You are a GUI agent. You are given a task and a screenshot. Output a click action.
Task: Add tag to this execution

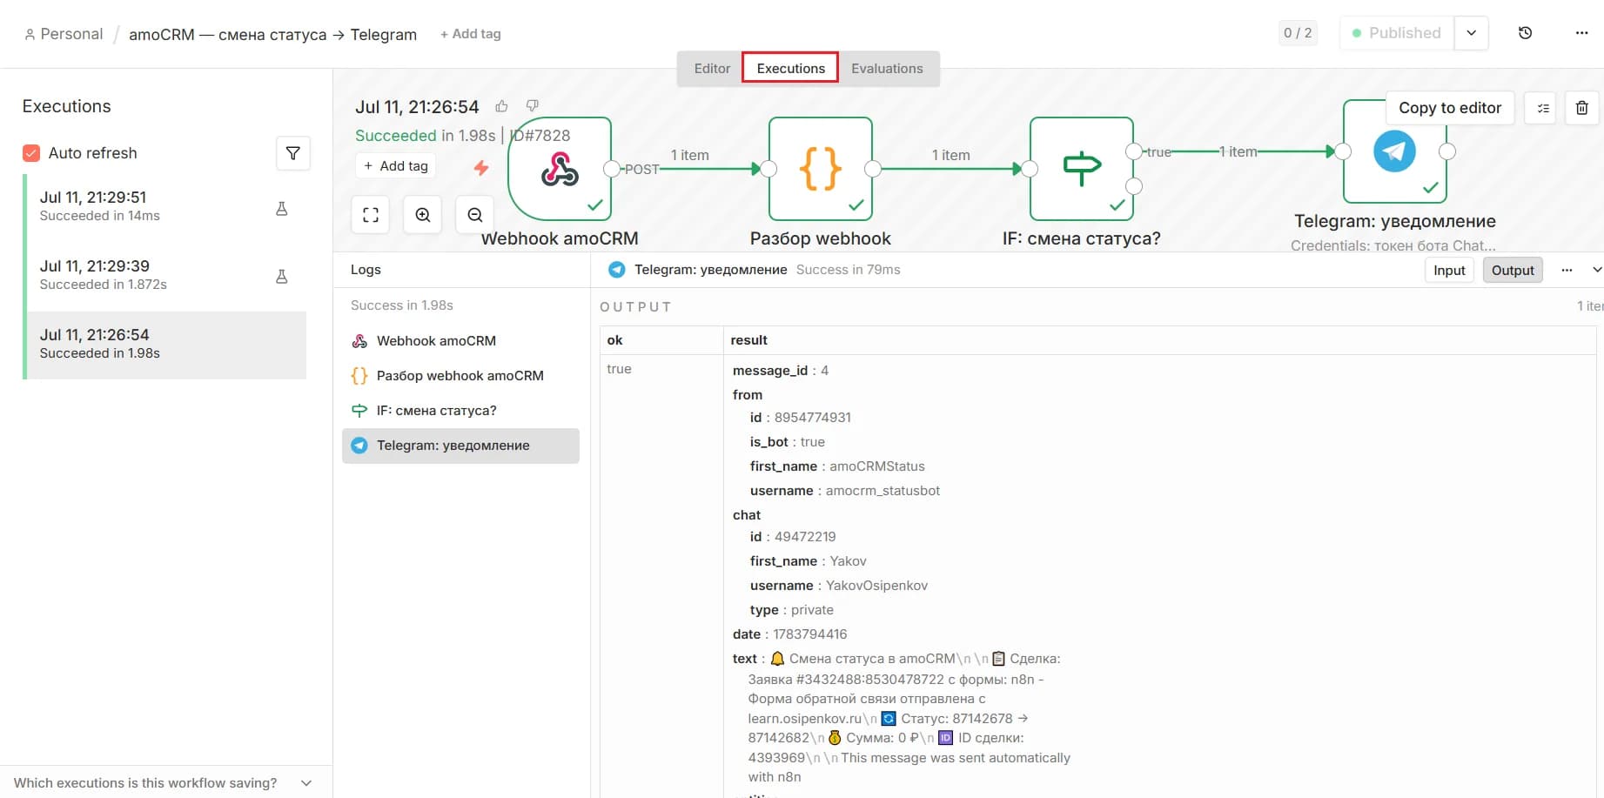[396, 166]
